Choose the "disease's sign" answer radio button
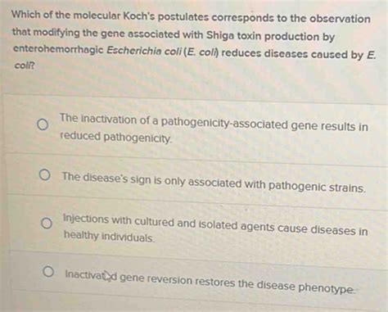This screenshot has width=388, height=312. coord(44,174)
